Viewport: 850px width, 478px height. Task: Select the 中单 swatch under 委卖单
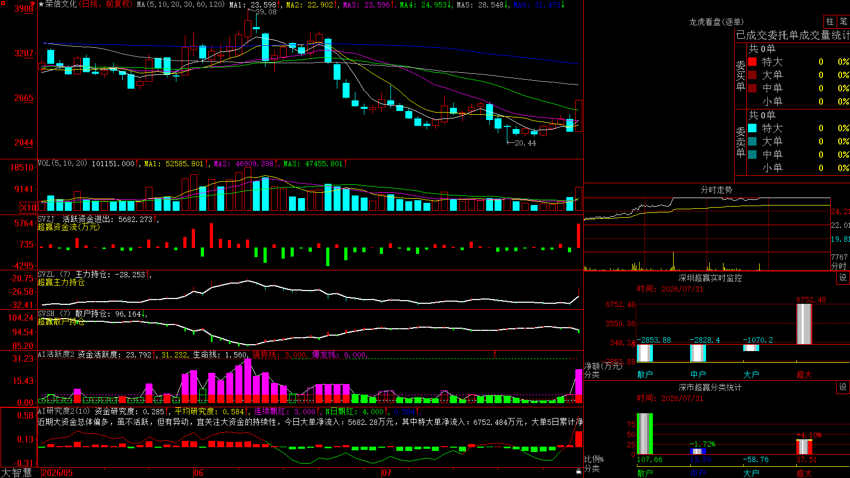752,155
